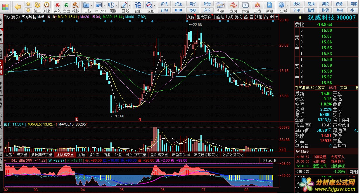Screen dimensions: 360x194
Task: Toggle 复权 price adjustment
Action: click(238, 17)
